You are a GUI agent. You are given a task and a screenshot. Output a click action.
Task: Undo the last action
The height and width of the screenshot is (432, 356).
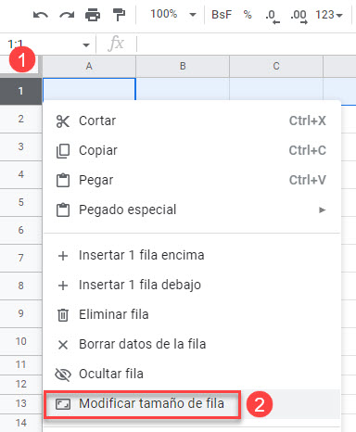[x=41, y=15]
